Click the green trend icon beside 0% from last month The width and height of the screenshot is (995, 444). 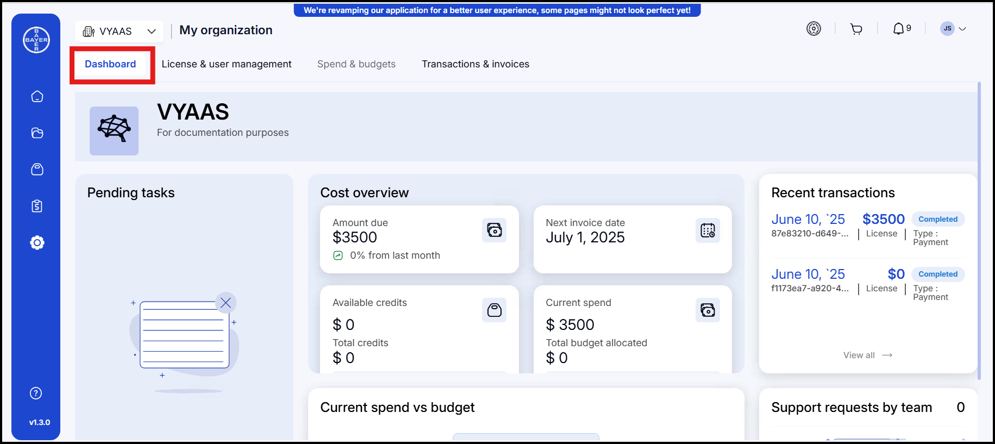tap(338, 255)
